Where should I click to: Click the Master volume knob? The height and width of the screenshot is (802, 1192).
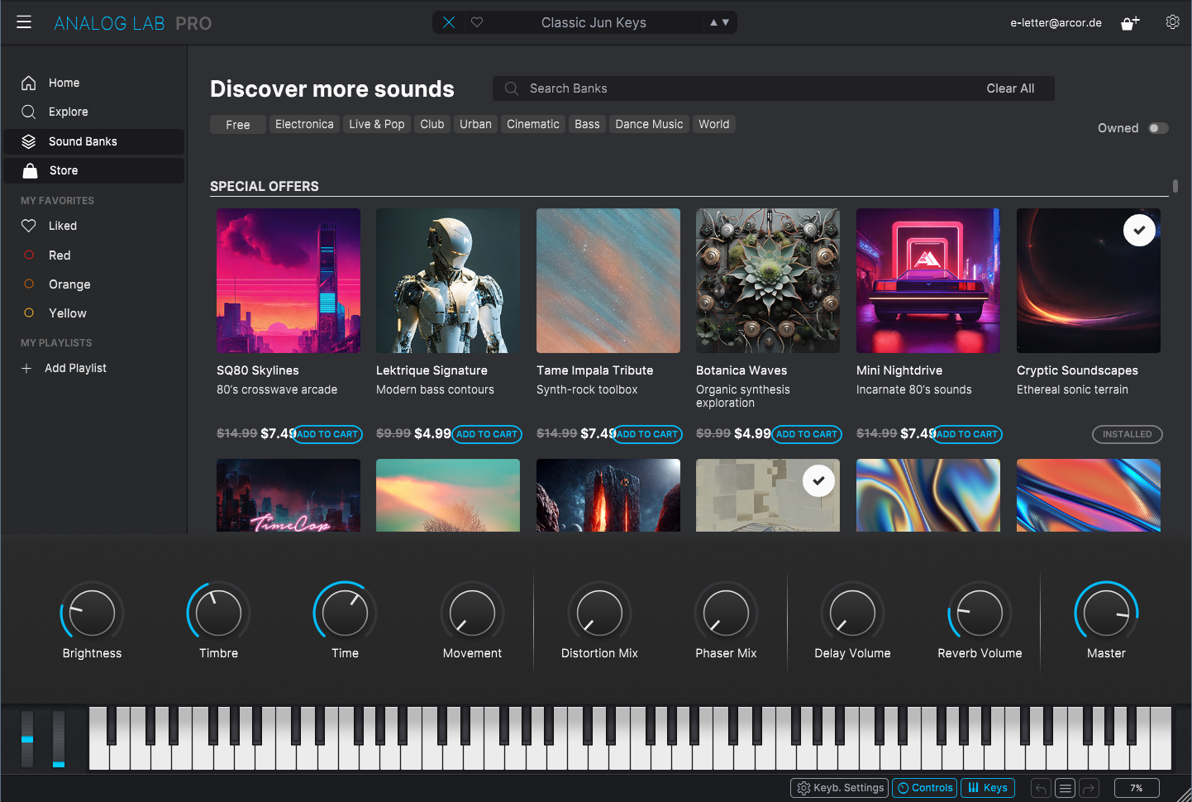click(1106, 613)
